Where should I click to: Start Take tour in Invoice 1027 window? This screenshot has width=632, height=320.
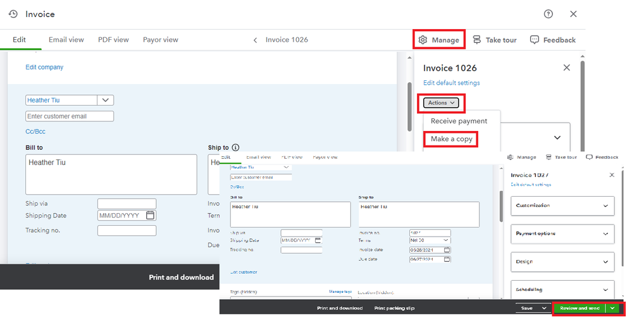click(x=561, y=157)
